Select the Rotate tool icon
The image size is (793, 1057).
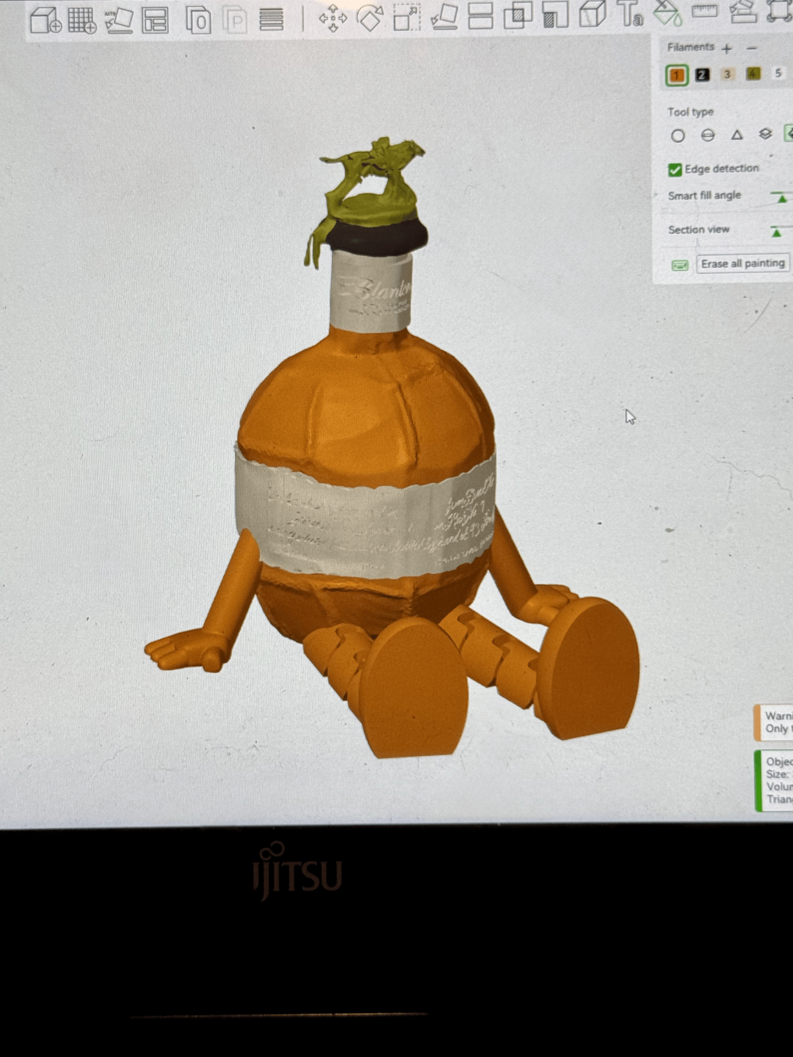pyautogui.click(x=369, y=18)
